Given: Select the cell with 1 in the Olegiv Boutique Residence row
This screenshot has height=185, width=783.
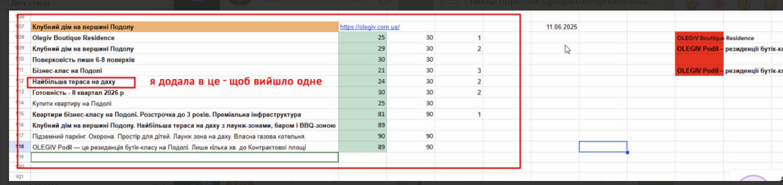Looking at the screenshot, I should (459, 38).
